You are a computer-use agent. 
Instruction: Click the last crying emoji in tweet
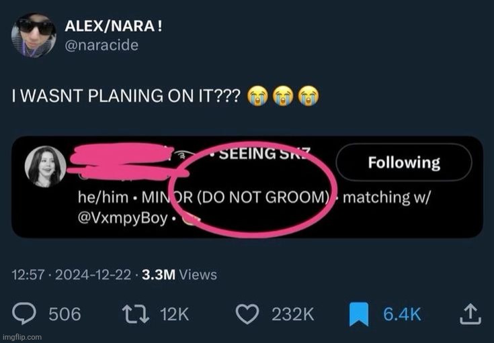tap(308, 95)
